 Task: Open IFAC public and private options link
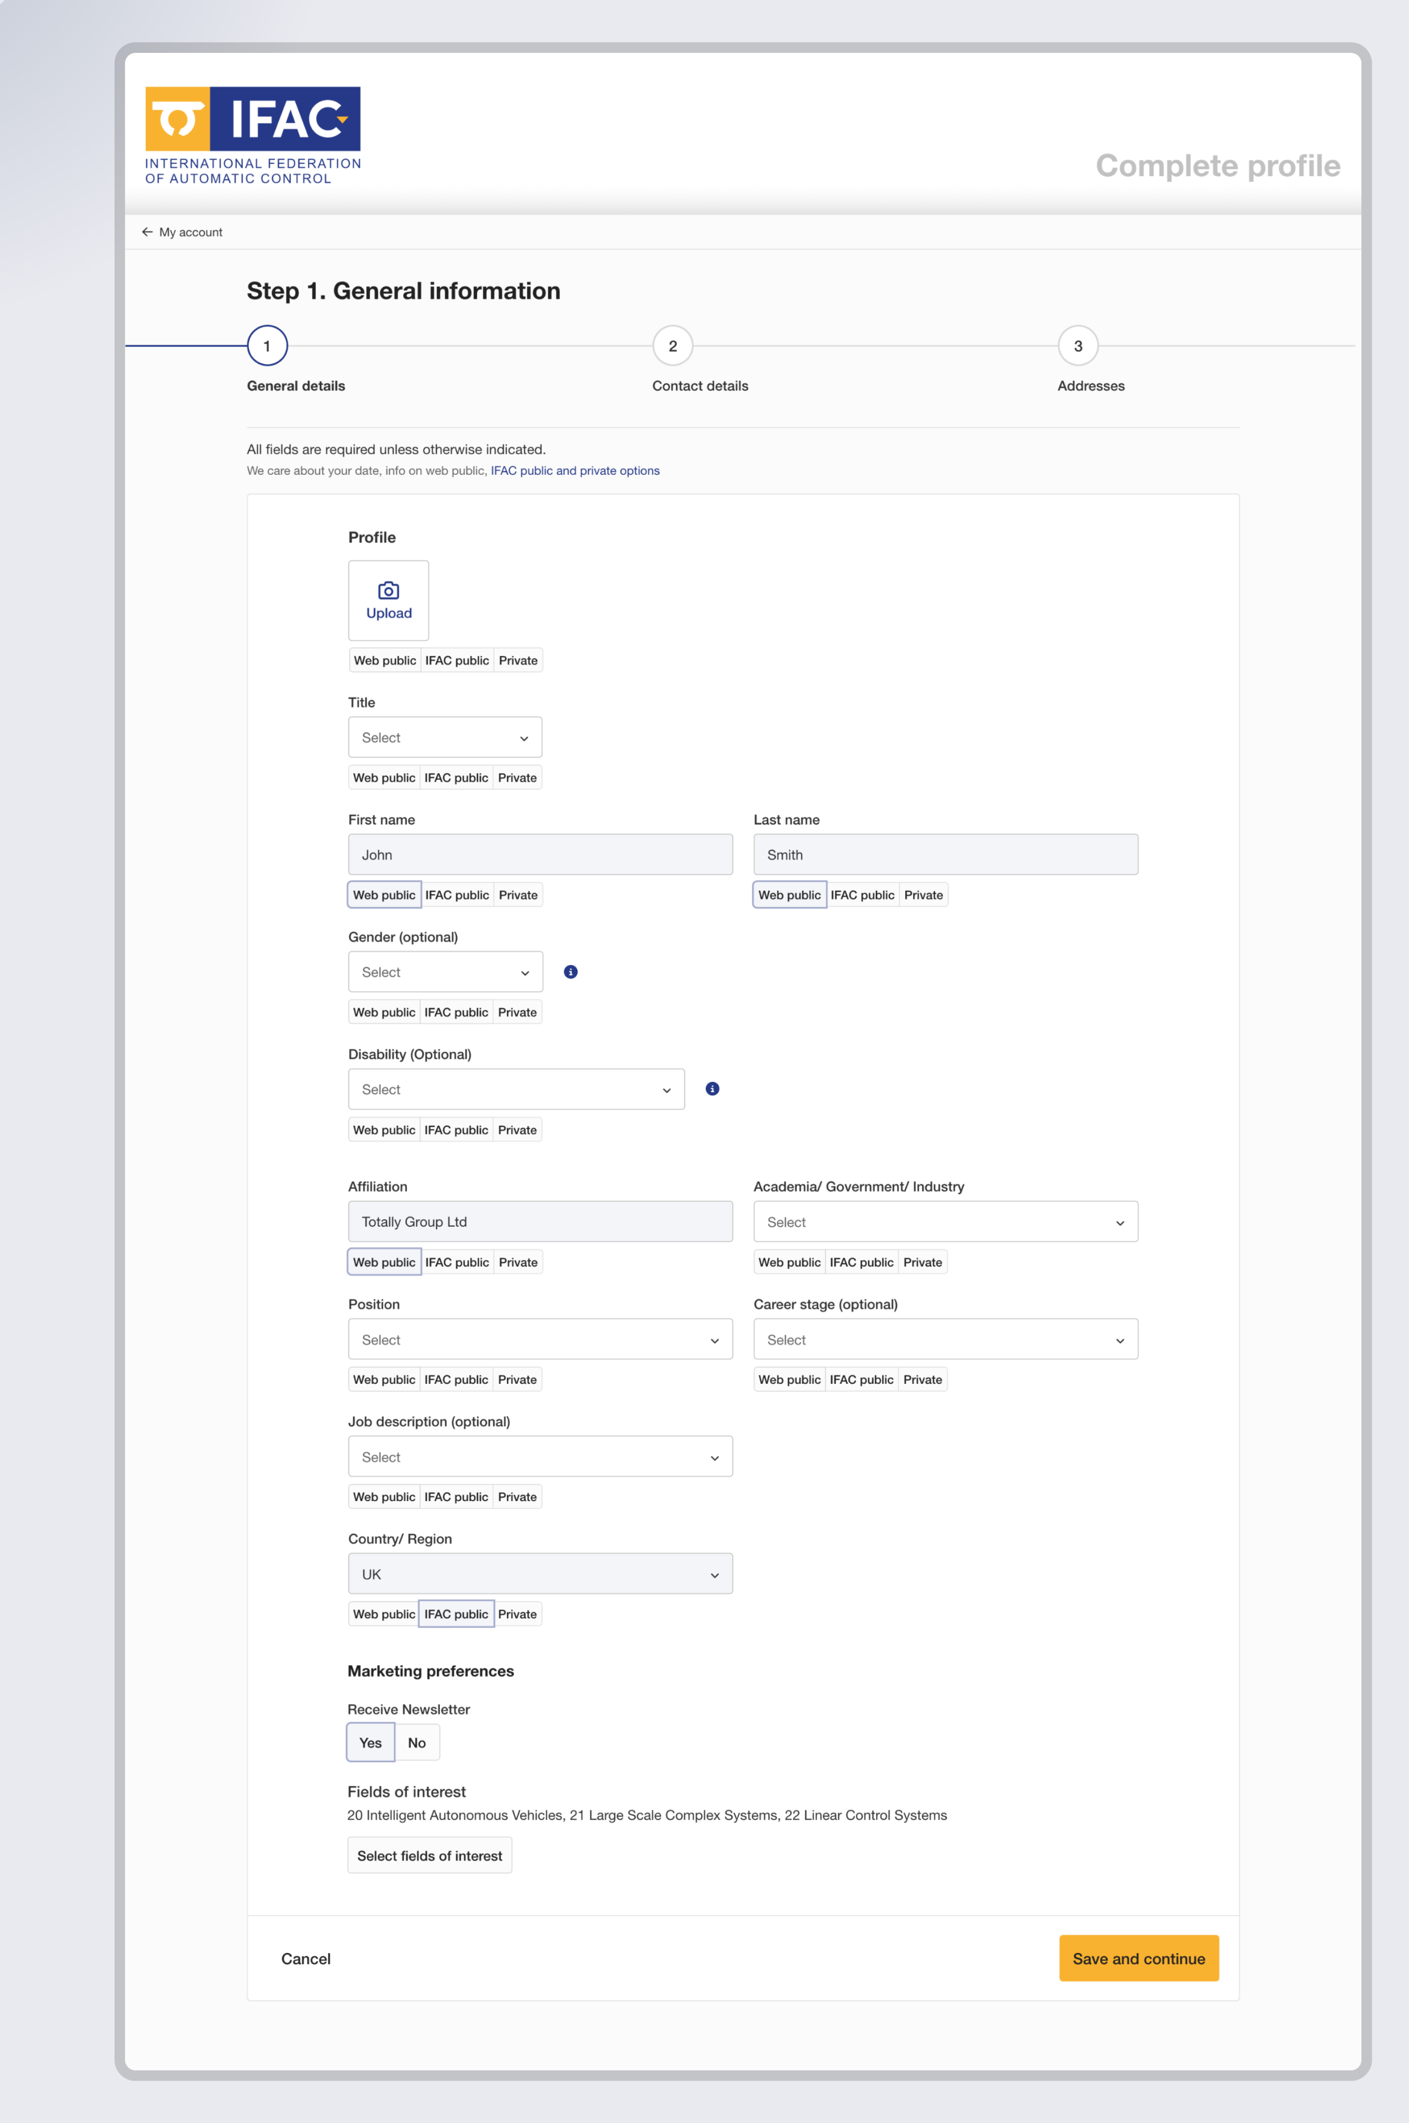pyautogui.click(x=575, y=471)
